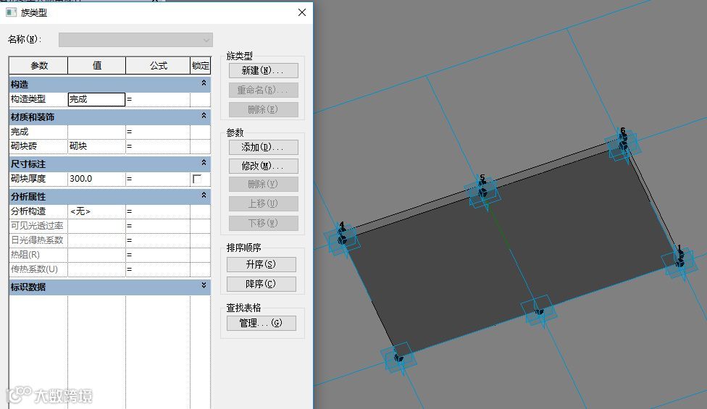Select the 构造类型 parameter row

click(38, 100)
